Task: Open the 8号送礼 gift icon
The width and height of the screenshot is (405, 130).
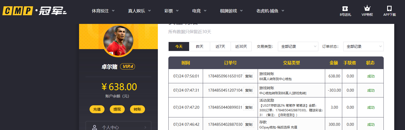Action: pyautogui.click(x=345, y=8)
